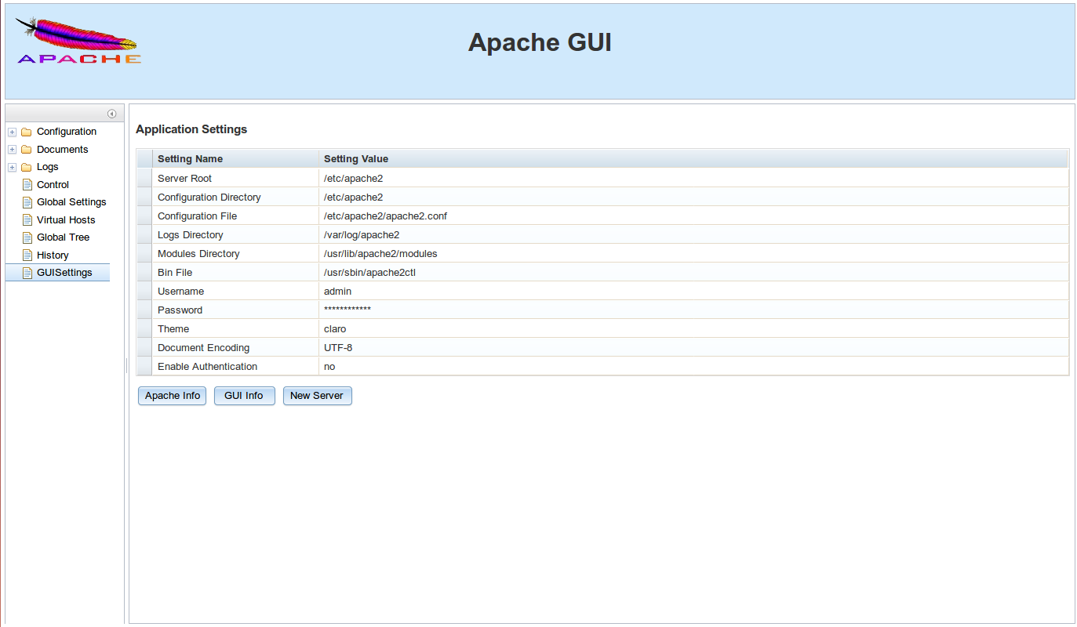Open the Configuration tree item
The width and height of the screenshot is (1077, 627).
(x=67, y=132)
